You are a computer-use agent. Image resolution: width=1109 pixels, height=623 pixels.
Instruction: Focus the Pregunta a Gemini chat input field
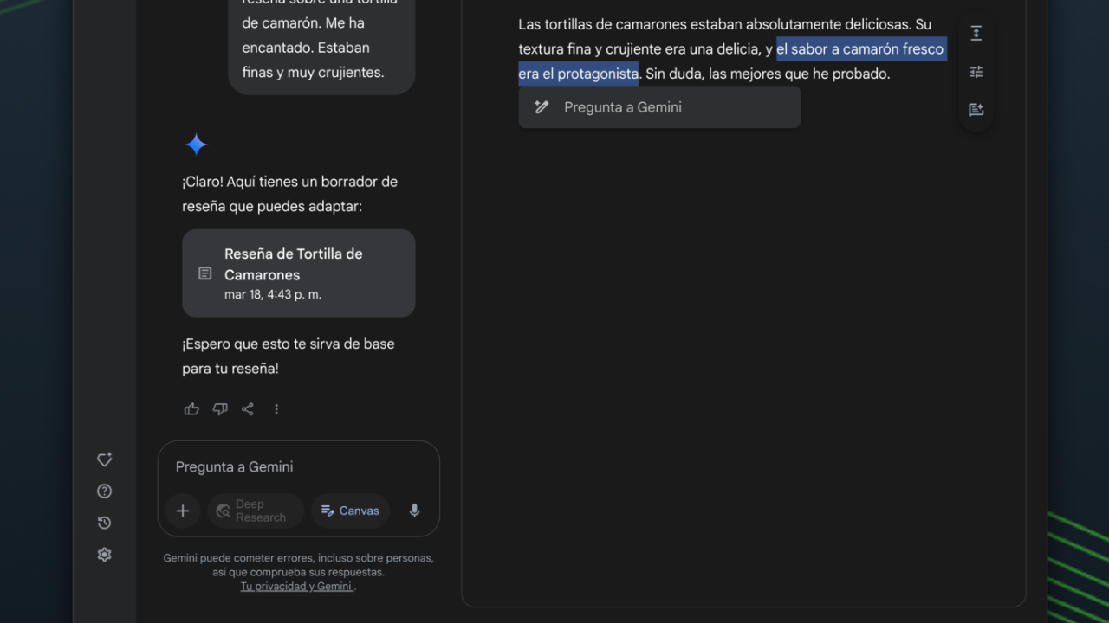click(x=299, y=467)
